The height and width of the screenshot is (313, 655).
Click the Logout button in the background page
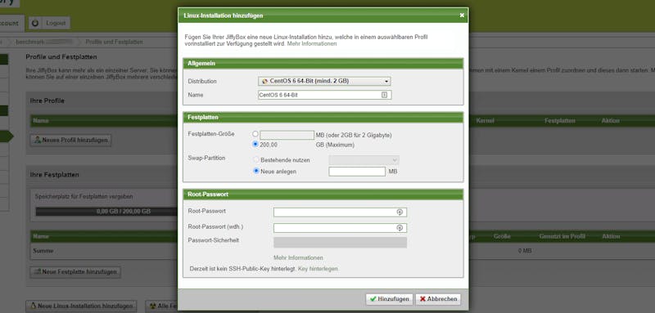tap(49, 23)
